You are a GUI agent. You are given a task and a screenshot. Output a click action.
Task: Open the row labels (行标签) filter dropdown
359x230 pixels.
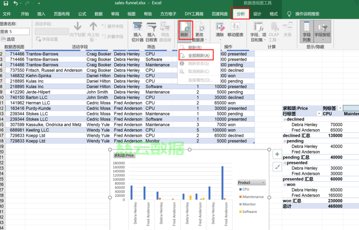tap(319, 114)
